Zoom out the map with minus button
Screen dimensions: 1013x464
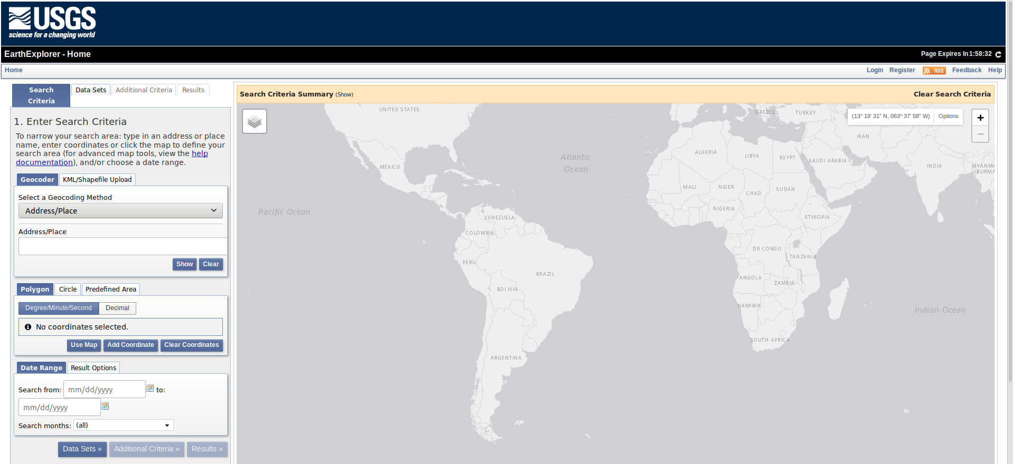[x=980, y=134]
